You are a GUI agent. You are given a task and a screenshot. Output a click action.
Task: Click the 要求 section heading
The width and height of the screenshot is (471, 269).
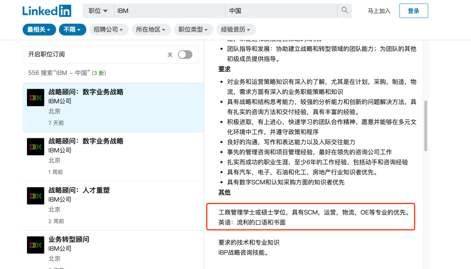(x=225, y=69)
